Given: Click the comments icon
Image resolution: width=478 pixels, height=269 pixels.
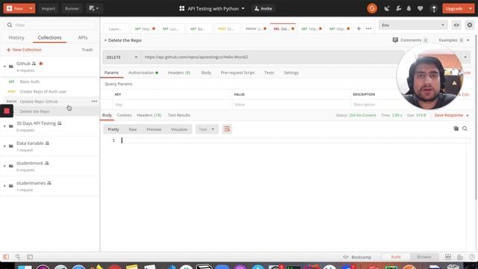Looking at the screenshot, I should click(x=395, y=40).
